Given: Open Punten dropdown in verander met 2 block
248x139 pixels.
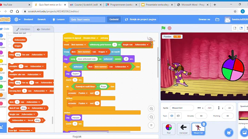Looking at the screenshot, I should (x=83, y=93).
